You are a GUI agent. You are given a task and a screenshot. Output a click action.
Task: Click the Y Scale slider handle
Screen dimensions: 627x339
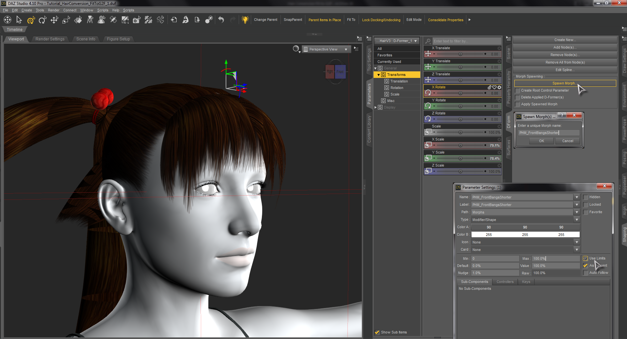(x=460, y=158)
